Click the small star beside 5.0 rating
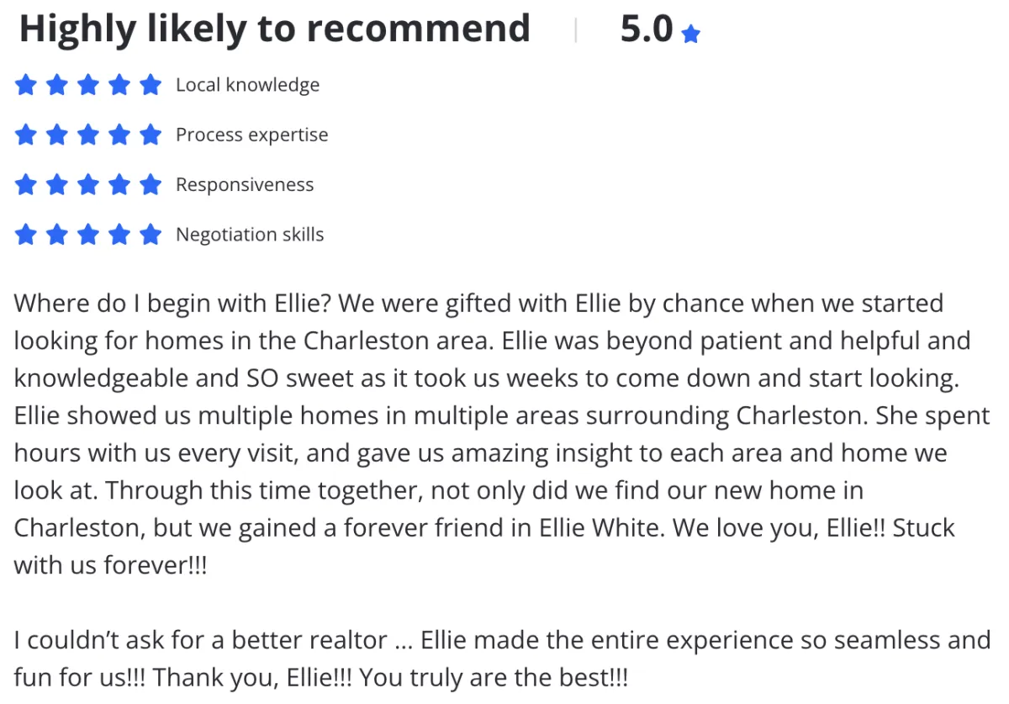Image resolution: width=1009 pixels, height=704 pixels. pos(691,34)
